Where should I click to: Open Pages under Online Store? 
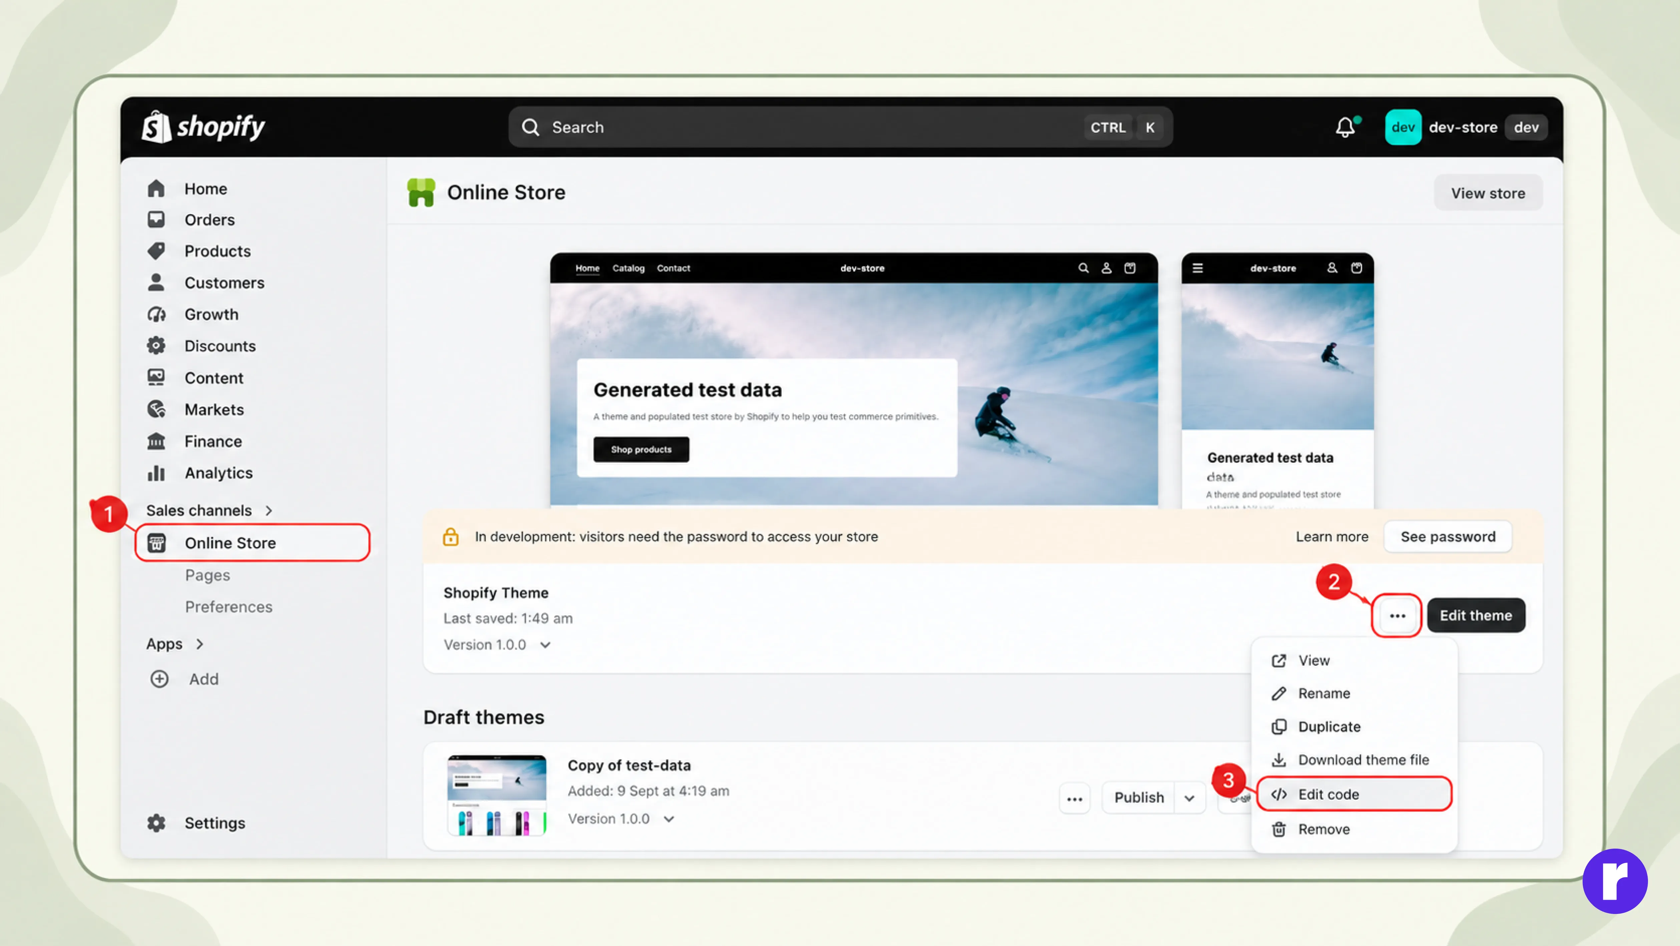point(207,575)
